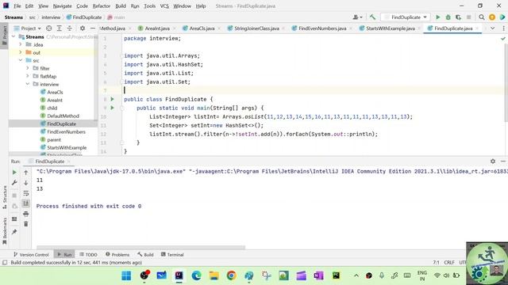Image resolution: width=508 pixels, height=285 pixels.
Task: Open the user account icon dropdown
Action: click(x=357, y=17)
